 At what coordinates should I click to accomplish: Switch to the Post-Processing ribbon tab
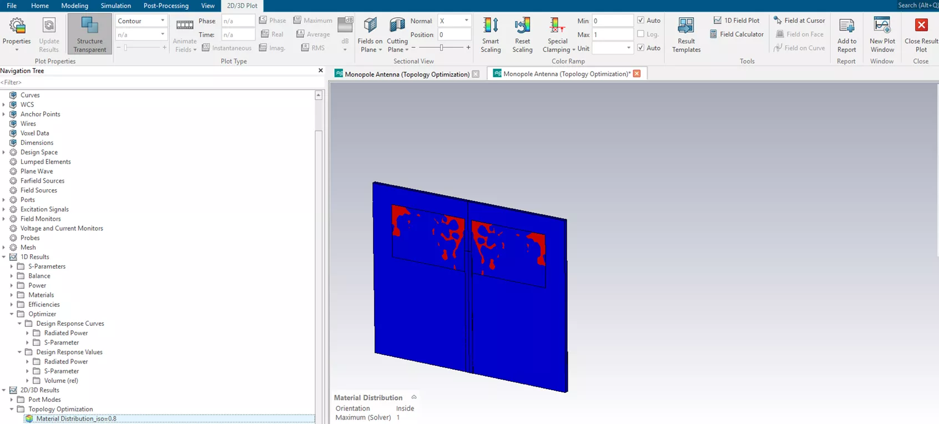pyautogui.click(x=166, y=6)
